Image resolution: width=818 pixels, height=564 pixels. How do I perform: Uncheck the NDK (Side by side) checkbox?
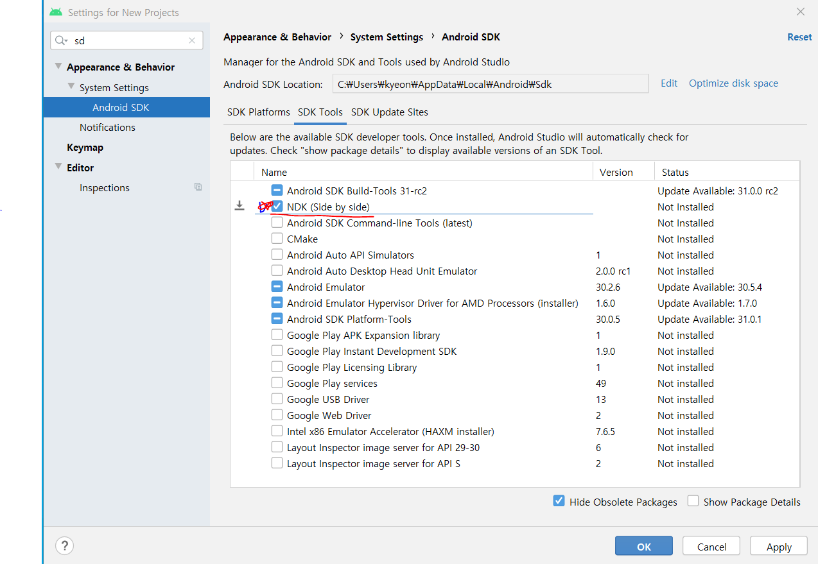click(x=277, y=207)
